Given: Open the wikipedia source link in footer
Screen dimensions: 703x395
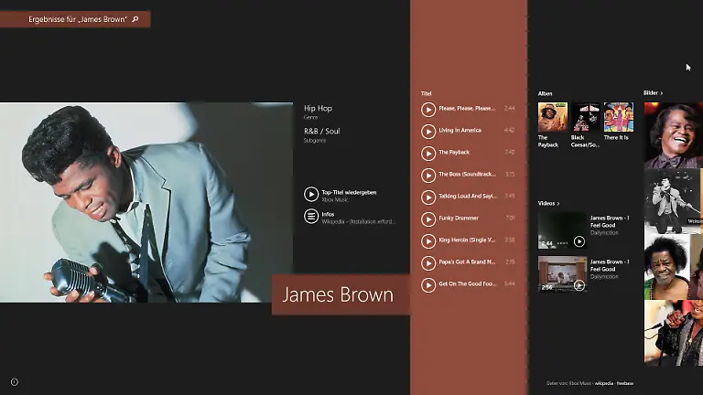Looking at the screenshot, I should [x=603, y=383].
